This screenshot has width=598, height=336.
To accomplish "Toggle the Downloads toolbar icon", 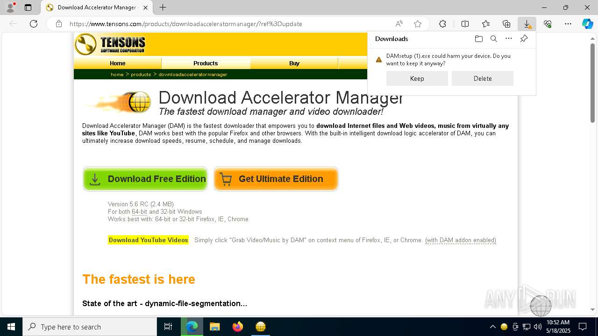I will [527, 24].
